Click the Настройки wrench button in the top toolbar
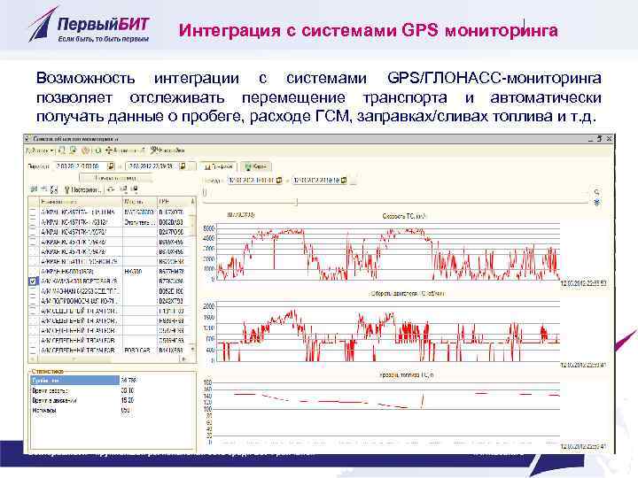638x478 pixels. tap(167, 150)
